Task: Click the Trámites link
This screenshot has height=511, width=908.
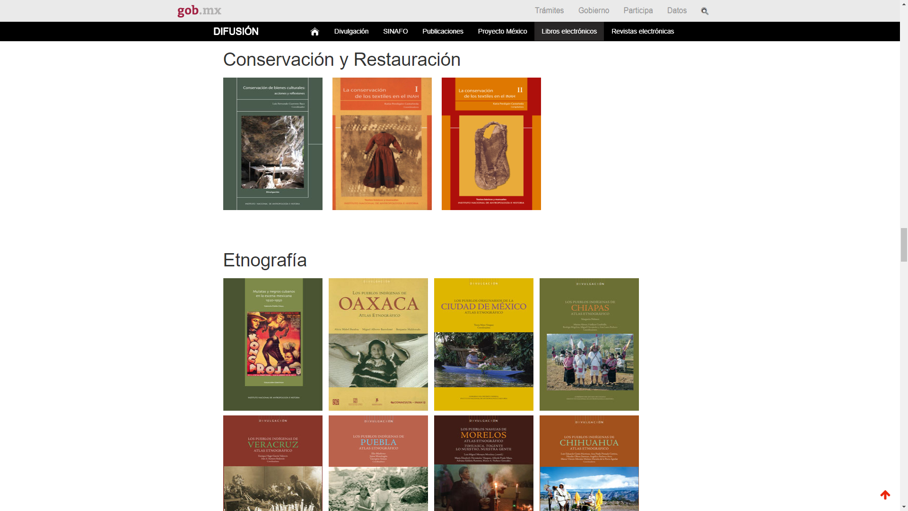Action: pos(549,11)
